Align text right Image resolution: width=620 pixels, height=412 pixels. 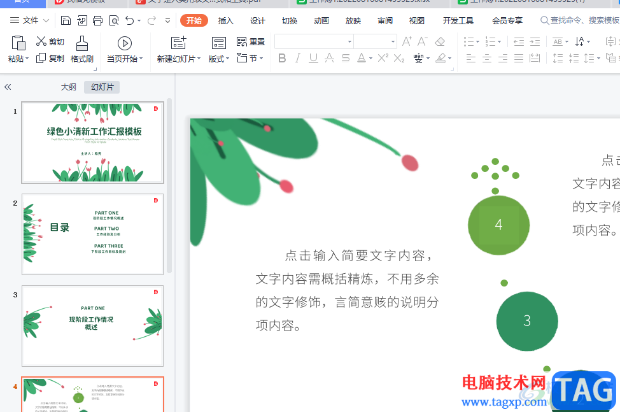[x=503, y=59]
